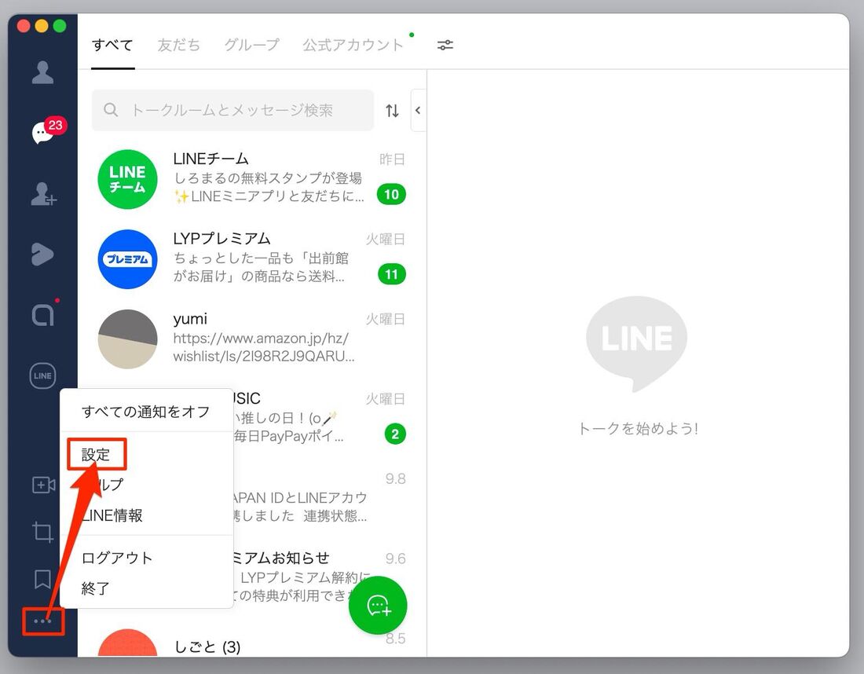Switch to the 友だち tab
Image resolution: width=864 pixels, height=674 pixels.
point(178,45)
